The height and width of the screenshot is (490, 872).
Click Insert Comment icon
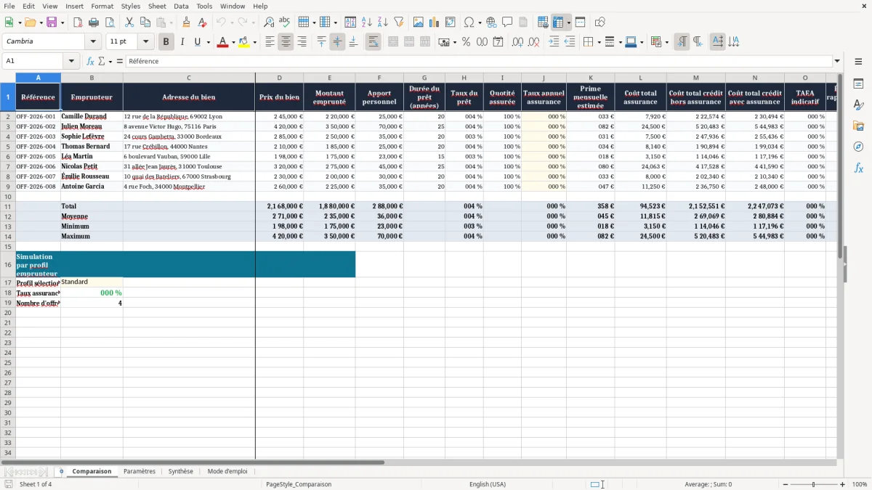pyautogui.click(x=507, y=23)
